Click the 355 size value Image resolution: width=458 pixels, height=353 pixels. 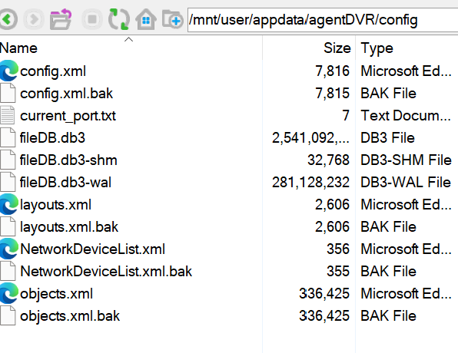pos(338,272)
